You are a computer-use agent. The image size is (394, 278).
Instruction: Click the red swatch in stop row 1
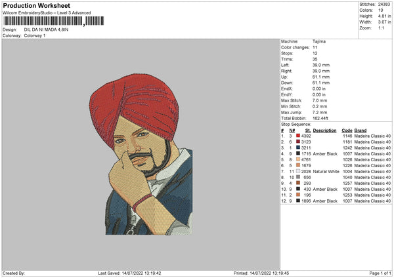click(298, 136)
